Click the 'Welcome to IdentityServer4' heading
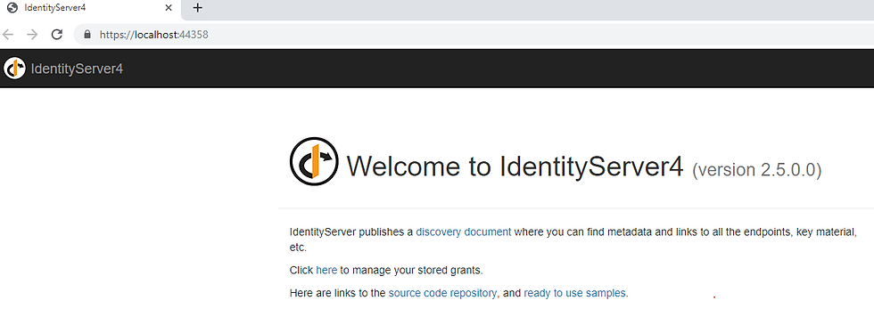Screen dimensions: 874x325 click(x=515, y=167)
